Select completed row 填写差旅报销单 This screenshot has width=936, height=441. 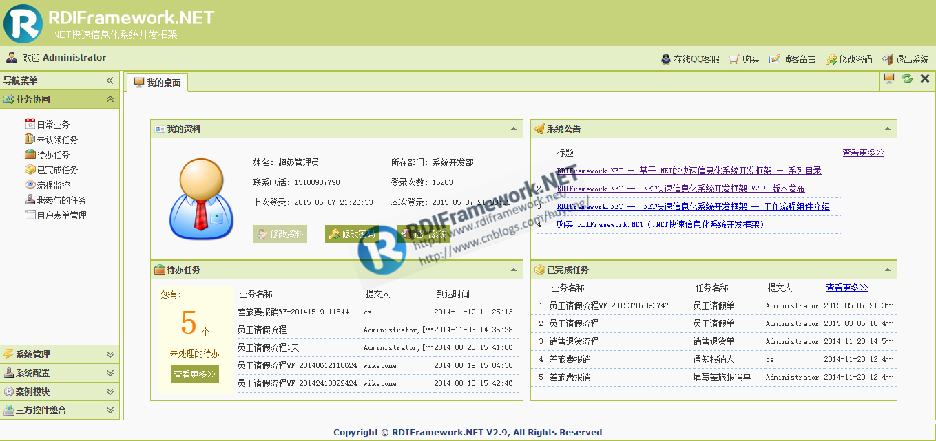point(715,377)
